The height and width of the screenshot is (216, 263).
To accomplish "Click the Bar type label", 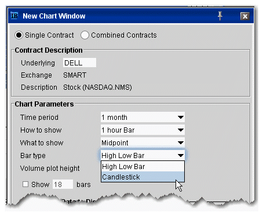I will 33,156.
